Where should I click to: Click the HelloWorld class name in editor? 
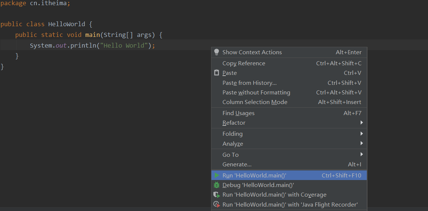pos(66,24)
